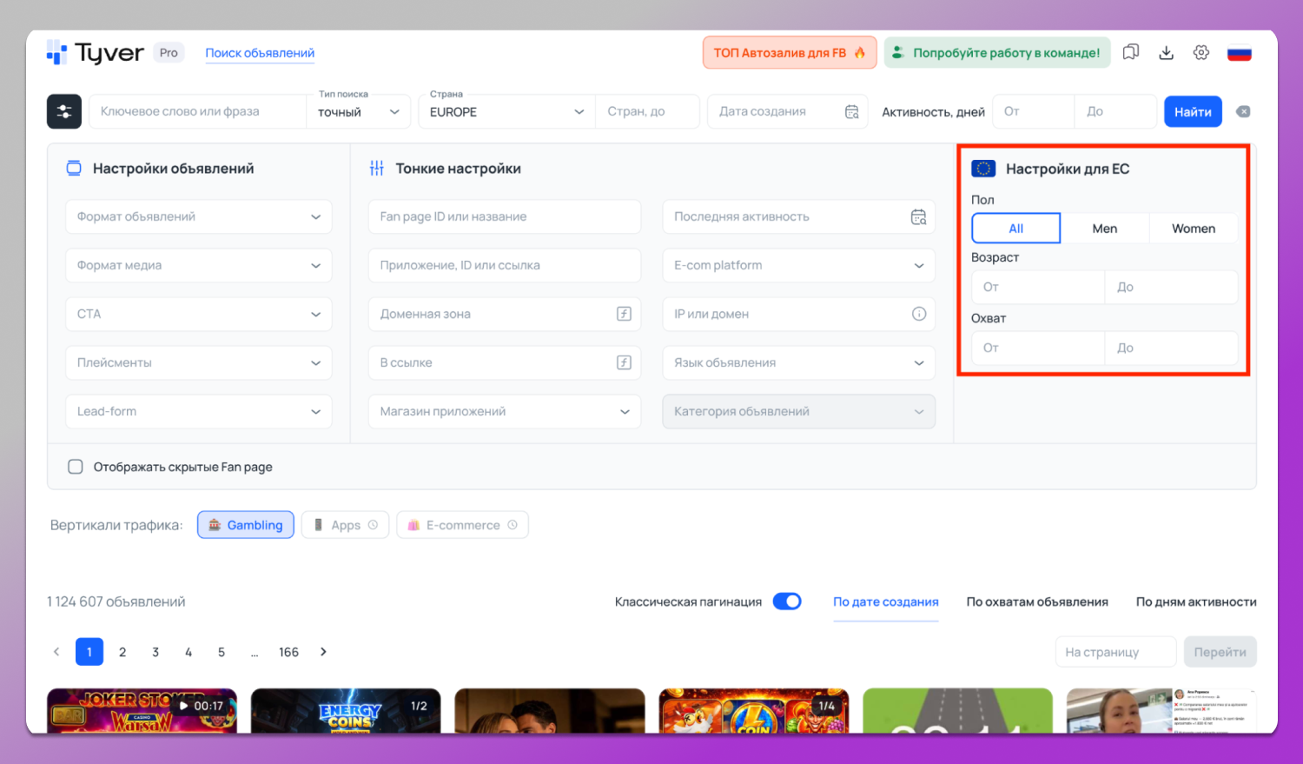Click the filter settings slider icon
Viewport: 1303px width, 764px height.
(x=64, y=111)
